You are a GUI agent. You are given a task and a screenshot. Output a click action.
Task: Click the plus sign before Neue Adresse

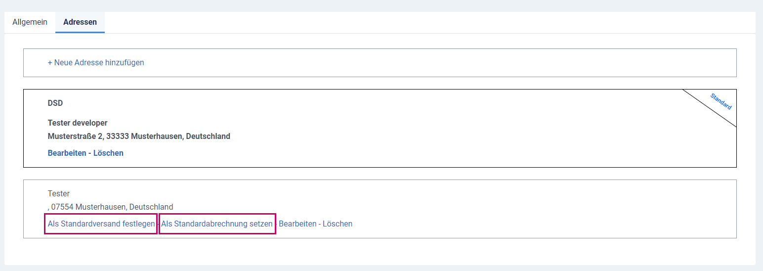50,63
